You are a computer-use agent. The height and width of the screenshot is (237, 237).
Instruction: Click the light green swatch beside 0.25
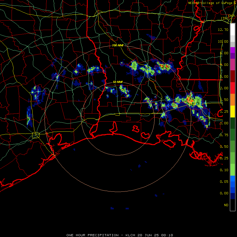click(233, 158)
